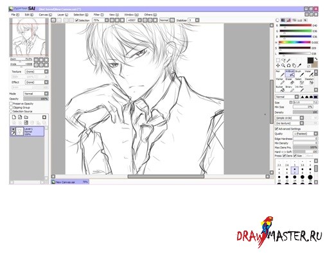Viewport: 327px width, 253px height.
Task: Create a new linework layer
Action: click(x=20, y=117)
